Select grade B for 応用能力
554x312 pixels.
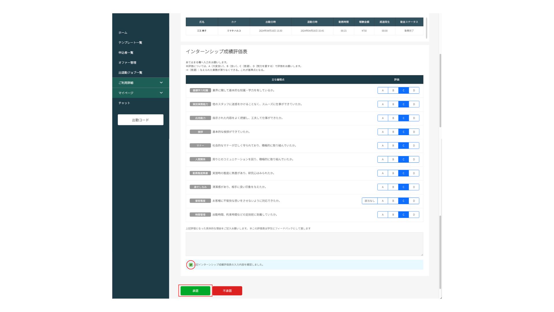click(x=393, y=118)
